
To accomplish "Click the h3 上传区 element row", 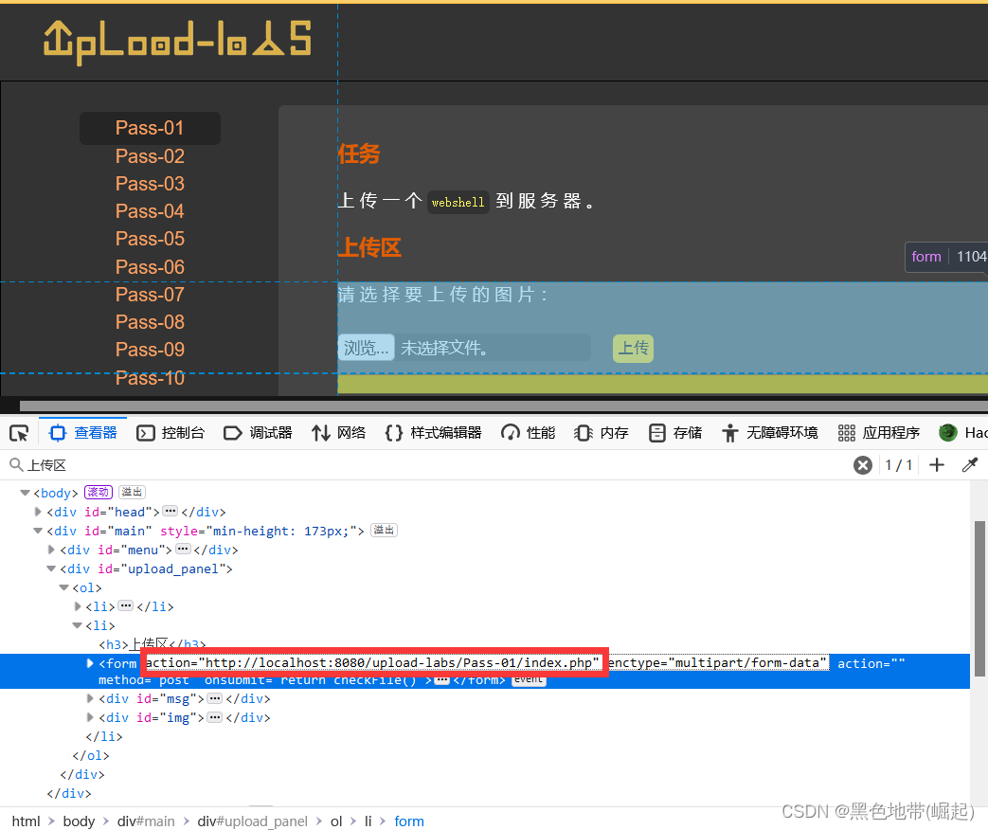I will point(152,644).
